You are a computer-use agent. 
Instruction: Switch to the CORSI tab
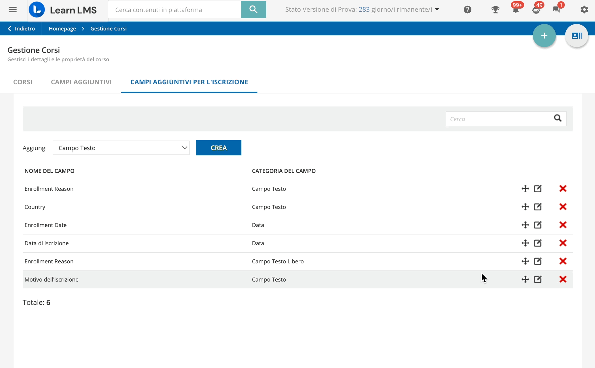(x=22, y=82)
